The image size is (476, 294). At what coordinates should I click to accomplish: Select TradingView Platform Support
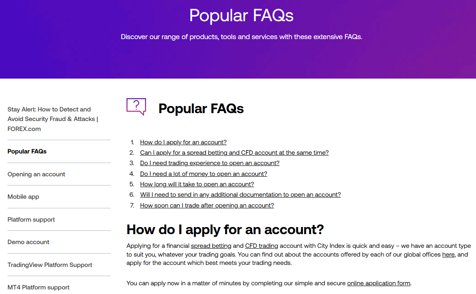point(50,265)
